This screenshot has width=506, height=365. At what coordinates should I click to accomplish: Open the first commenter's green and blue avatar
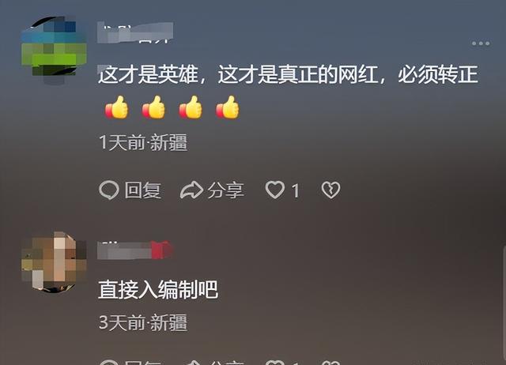(54, 47)
